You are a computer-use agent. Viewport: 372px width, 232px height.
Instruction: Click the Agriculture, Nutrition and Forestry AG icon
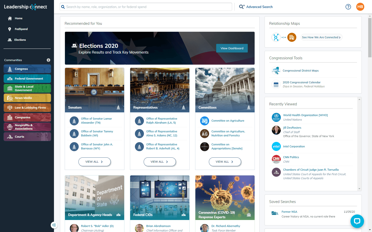(205, 134)
